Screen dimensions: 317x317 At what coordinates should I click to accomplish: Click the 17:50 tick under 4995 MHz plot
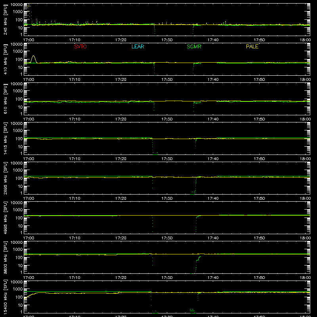(x=259, y=238)
